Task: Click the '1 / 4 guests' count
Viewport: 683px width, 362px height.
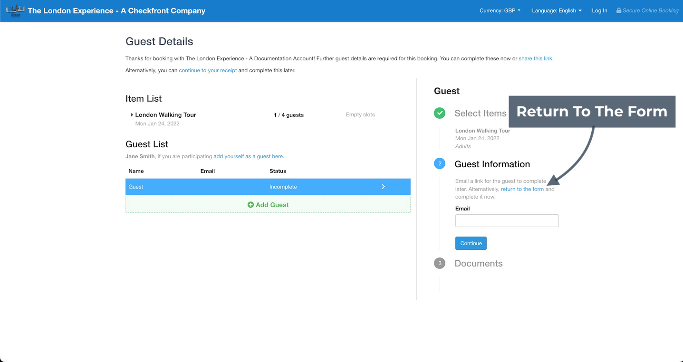Action: point(289,115)
